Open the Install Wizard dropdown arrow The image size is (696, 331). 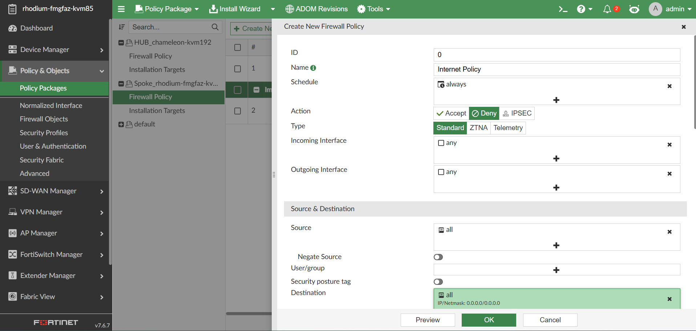273,9
